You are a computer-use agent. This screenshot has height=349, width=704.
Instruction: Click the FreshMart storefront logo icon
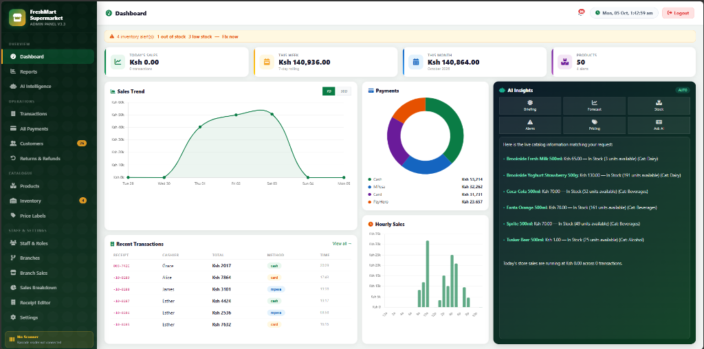pyautogui.click(x=17, y=17)
